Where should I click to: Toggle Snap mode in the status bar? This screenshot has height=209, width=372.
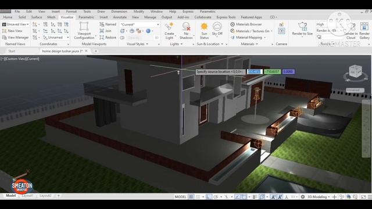pos(198,197)
